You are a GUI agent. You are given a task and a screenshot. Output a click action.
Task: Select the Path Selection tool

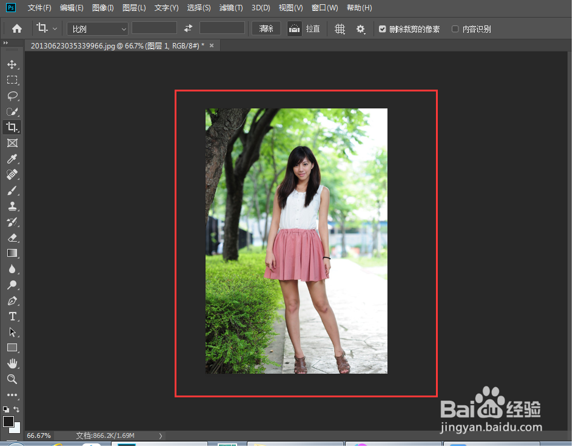(12, 332)
